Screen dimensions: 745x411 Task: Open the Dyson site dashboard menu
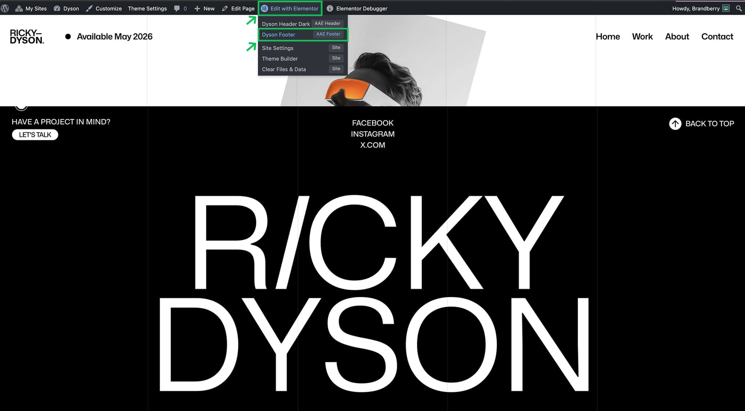66,8
